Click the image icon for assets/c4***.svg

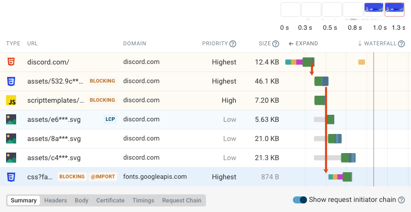click(11, 158)
